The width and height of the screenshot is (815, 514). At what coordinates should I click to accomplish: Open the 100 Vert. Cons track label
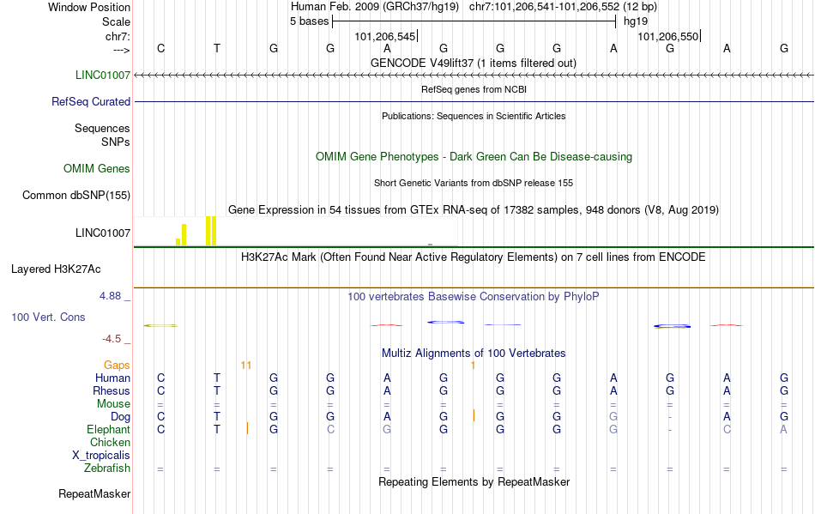(x=48, y=317)
